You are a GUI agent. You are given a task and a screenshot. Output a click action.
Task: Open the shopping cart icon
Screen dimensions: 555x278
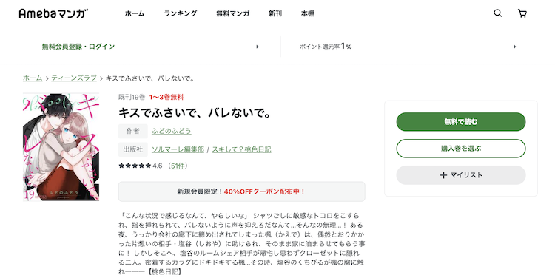tap(522, 13)
